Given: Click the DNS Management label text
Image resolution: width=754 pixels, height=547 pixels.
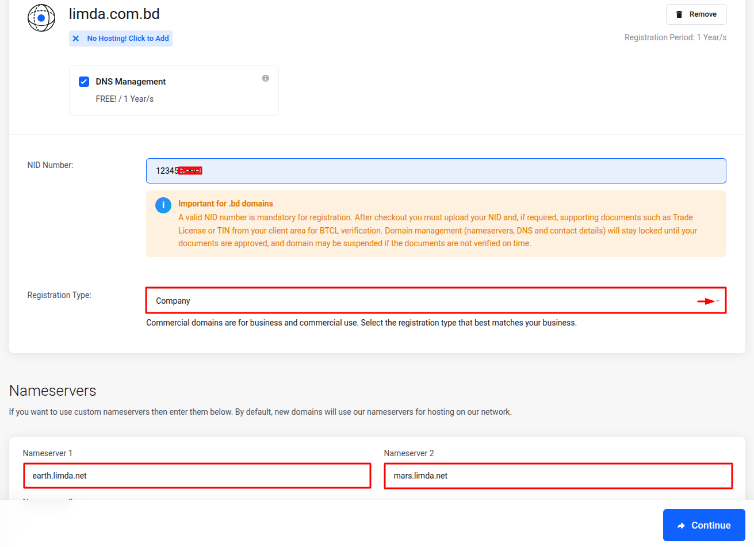Looking at the screenshot, I should point(131,82).
